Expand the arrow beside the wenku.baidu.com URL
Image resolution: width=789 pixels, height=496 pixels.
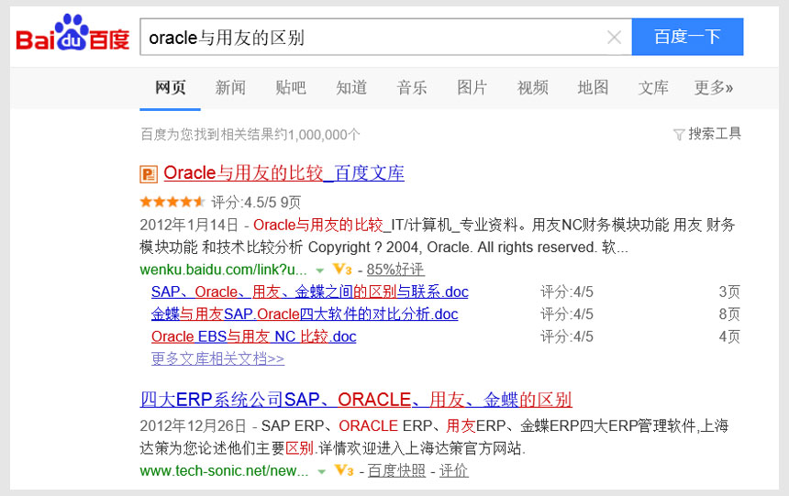(x=320, y=270)
